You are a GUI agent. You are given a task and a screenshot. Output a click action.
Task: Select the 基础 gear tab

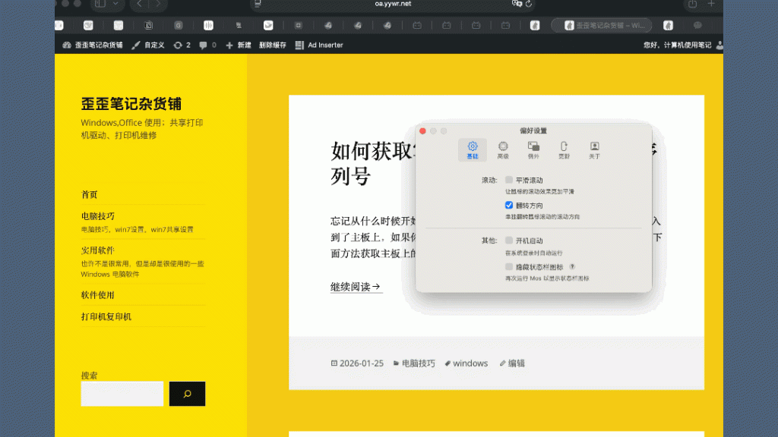point(473,149)
